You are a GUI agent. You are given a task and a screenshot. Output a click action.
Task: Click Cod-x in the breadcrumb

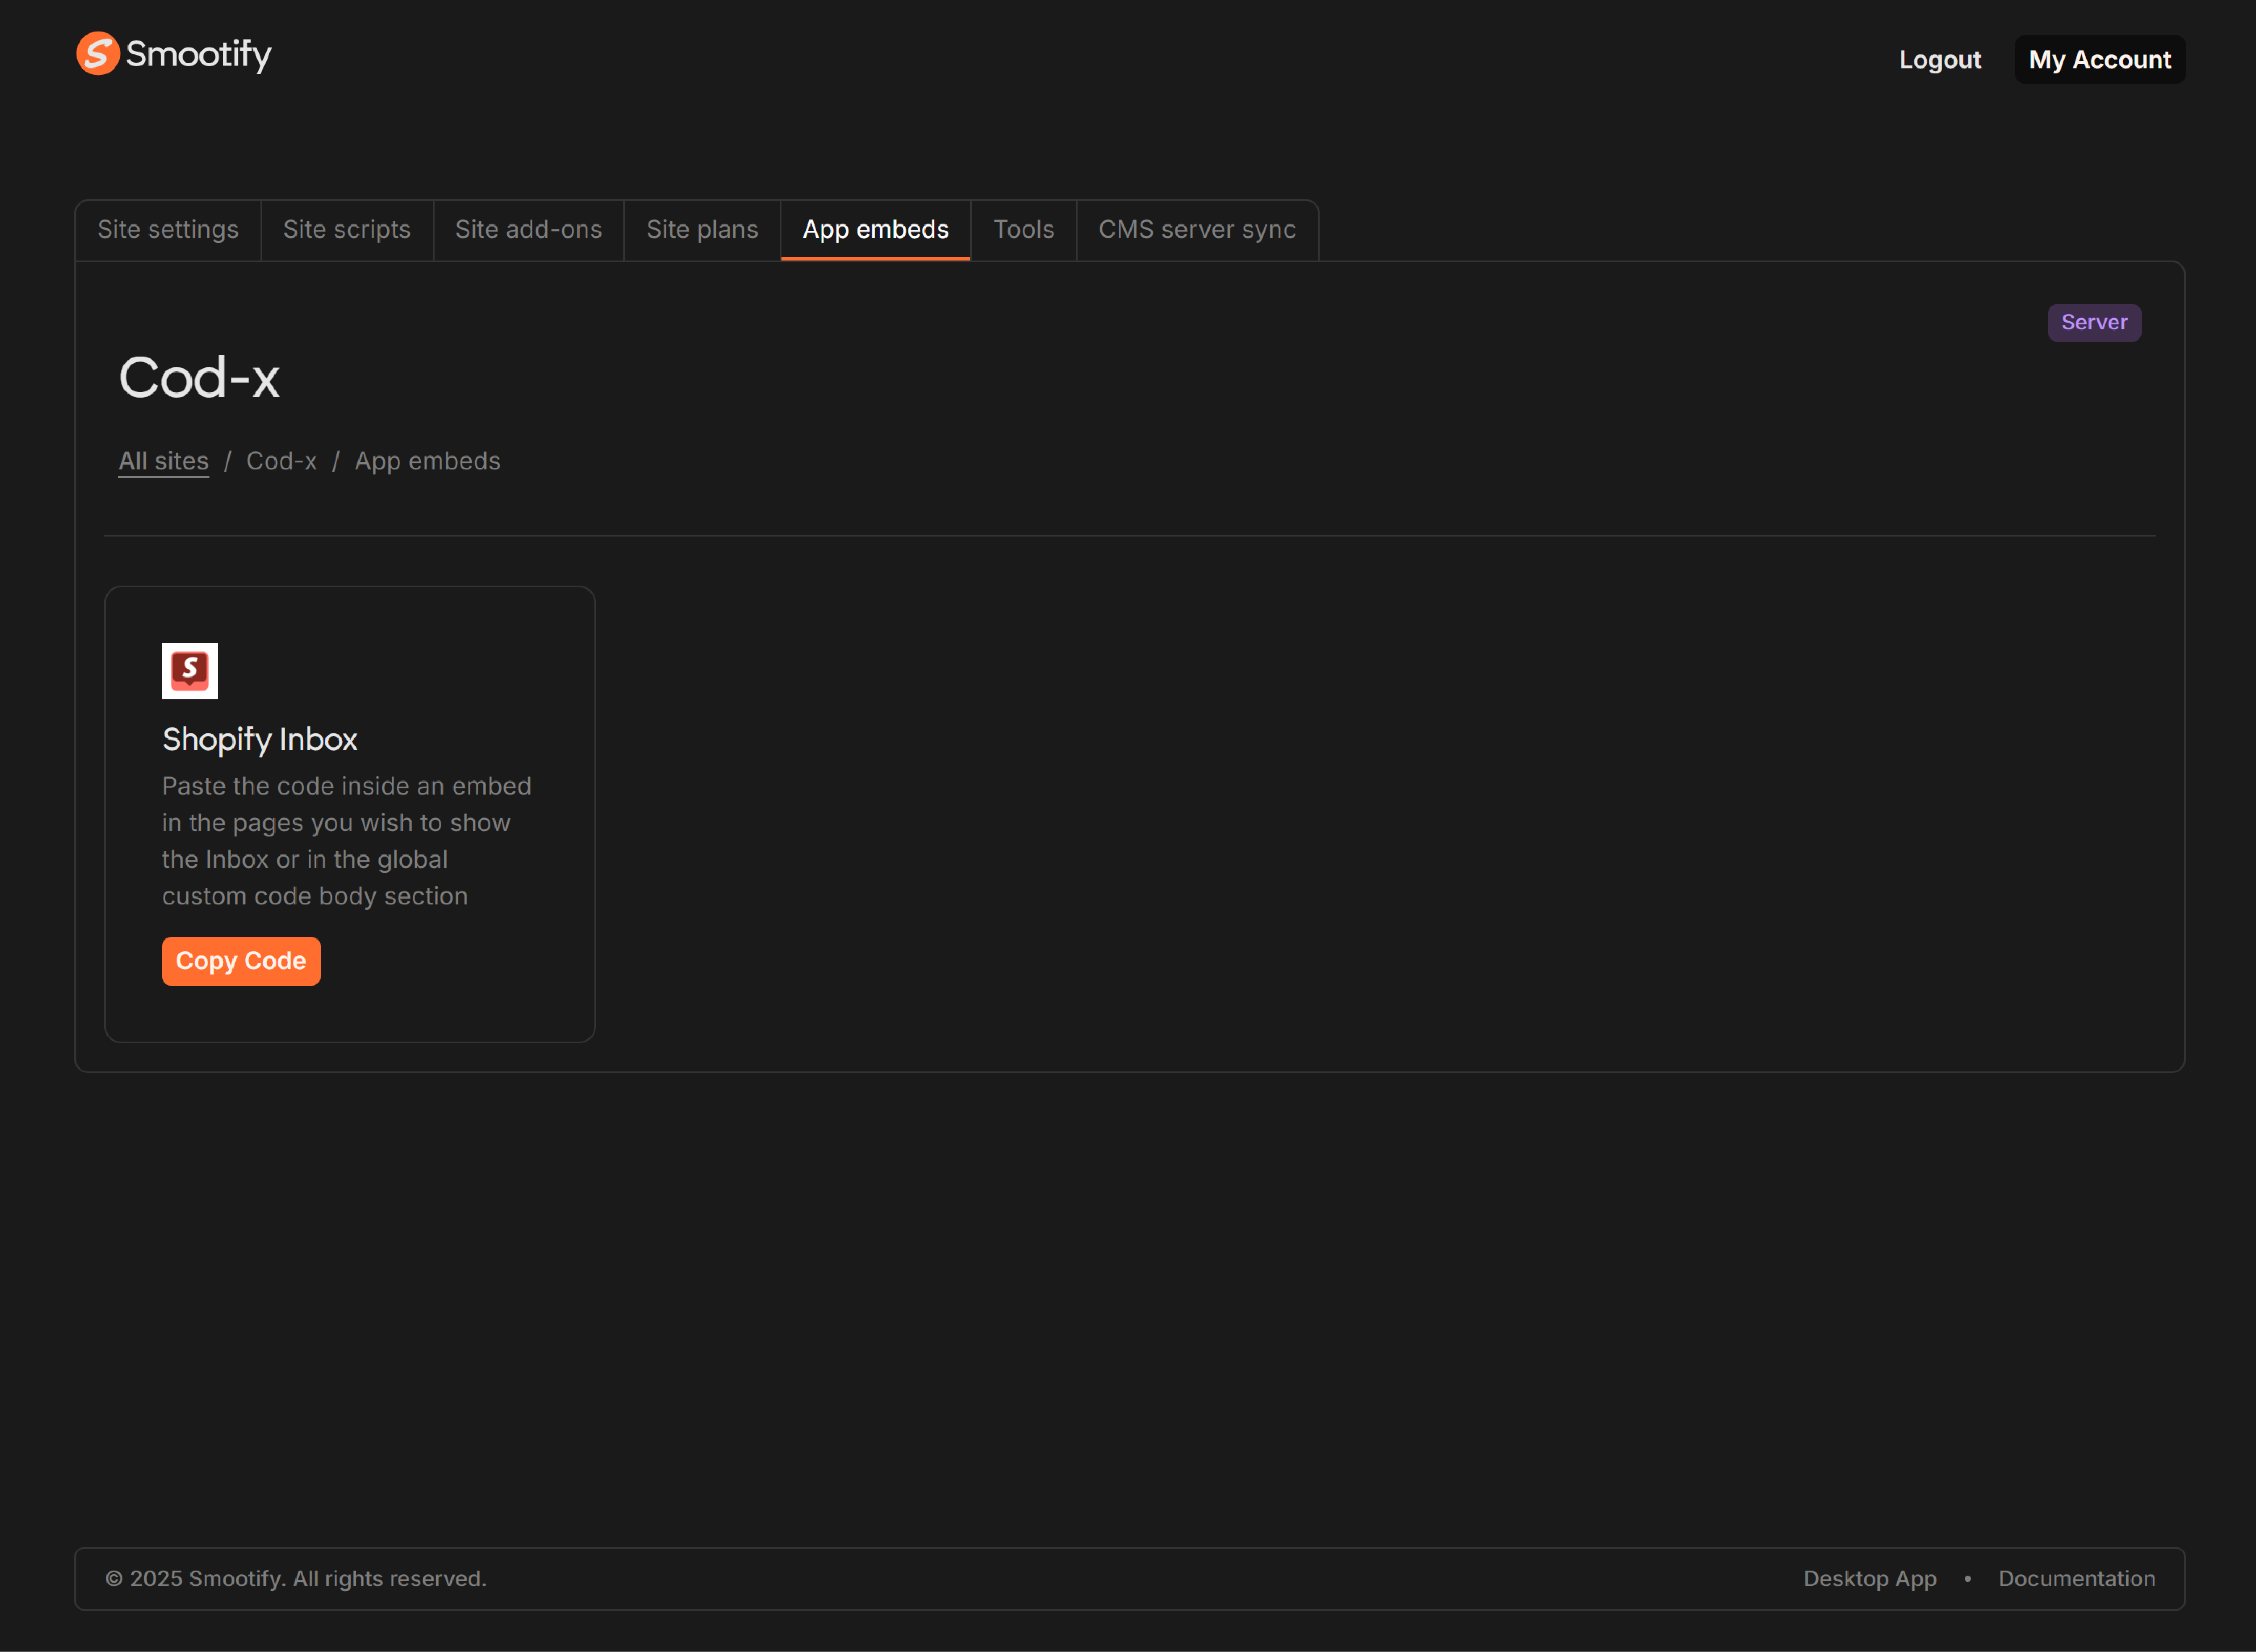click(x=281, y=460)
